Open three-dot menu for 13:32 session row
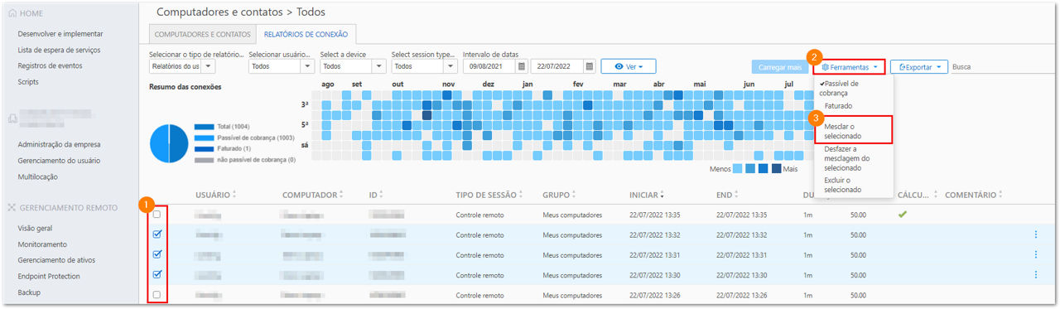Screen dimensions: 1060x309 1035,234
